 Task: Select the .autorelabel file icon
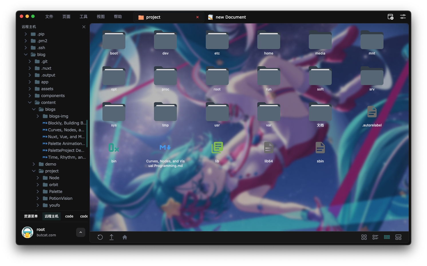[372, 112]
